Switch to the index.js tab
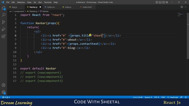This screenshot has width=189, height=106. tap(68, 7)
